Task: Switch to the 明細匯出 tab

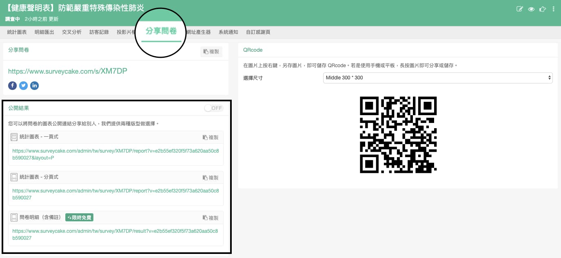Action: 44,32
